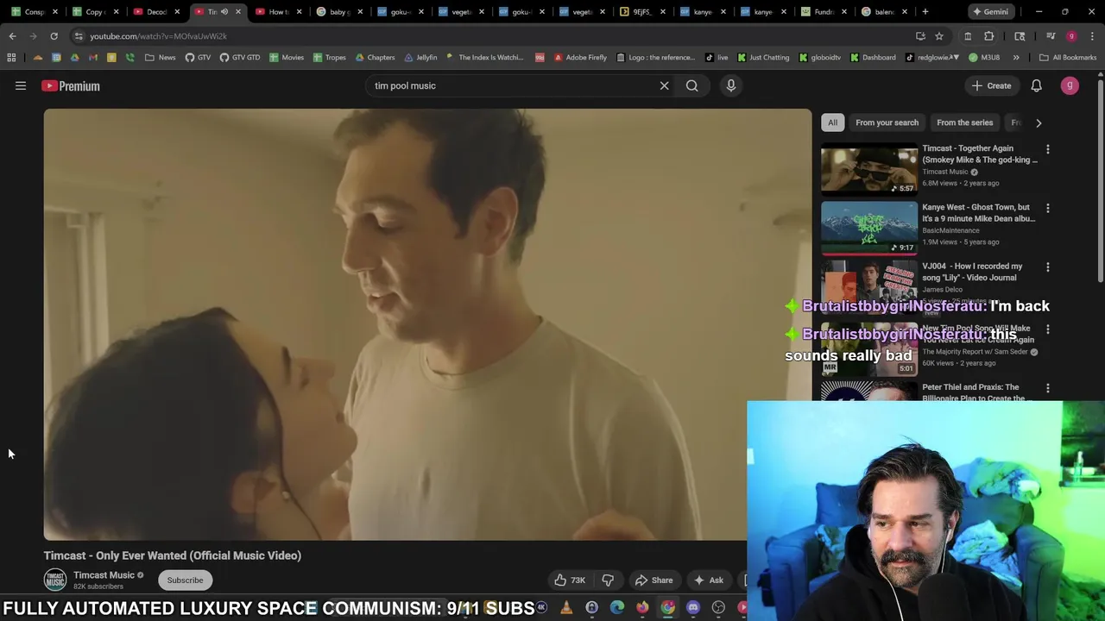This screenshot has height=621, width=1105.
Task: Expand hidden bookmarks overflow chevron
Action: 1016,58
